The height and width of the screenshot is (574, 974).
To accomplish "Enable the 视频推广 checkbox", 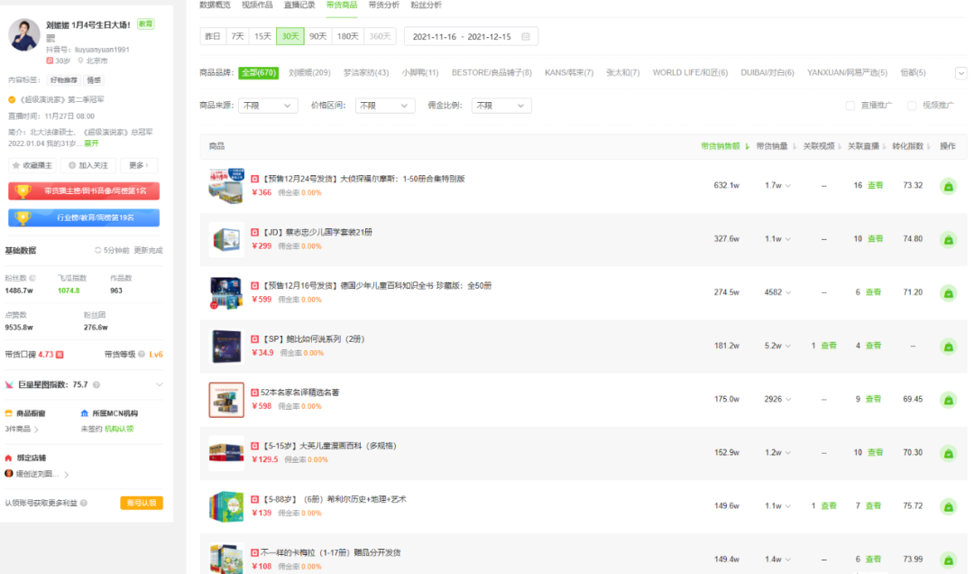I will click(912, 106).
